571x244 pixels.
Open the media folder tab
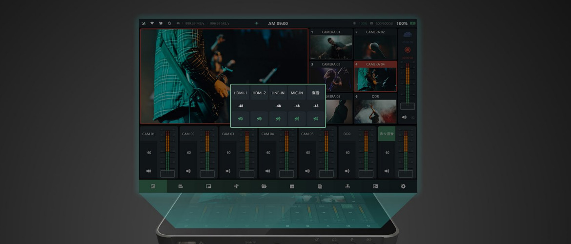click(264, 186)
